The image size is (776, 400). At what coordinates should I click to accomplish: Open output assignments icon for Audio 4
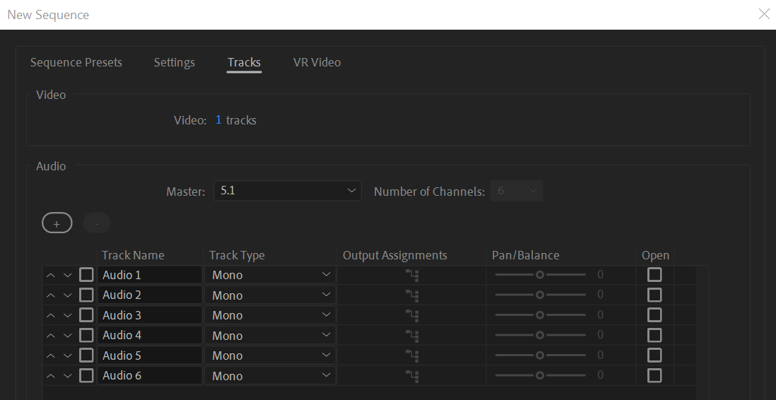[412, 335]
